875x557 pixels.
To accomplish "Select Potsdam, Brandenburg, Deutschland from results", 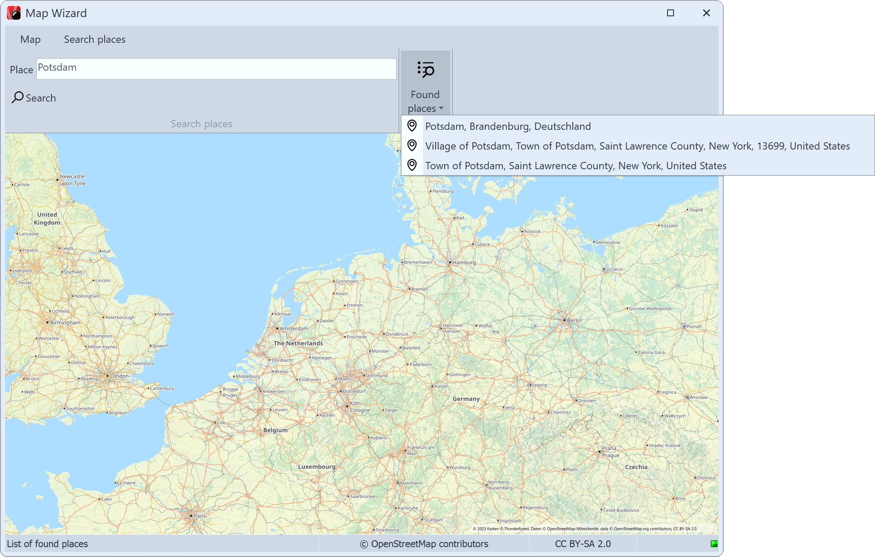I will 508,126.
